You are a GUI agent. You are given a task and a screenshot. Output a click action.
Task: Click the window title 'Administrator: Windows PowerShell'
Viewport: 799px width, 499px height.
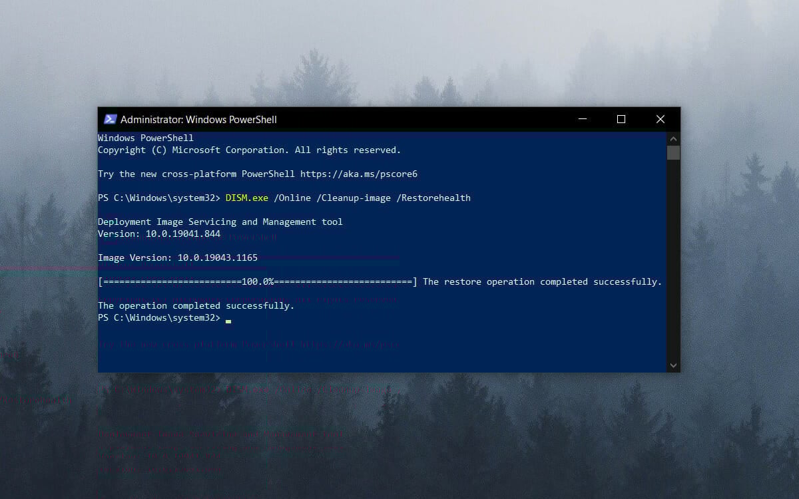click(198, 120)
